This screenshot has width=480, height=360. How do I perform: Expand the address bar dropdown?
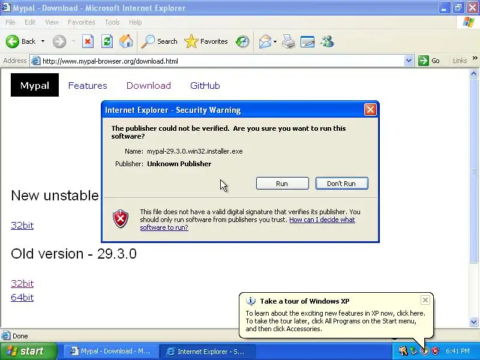409,61
